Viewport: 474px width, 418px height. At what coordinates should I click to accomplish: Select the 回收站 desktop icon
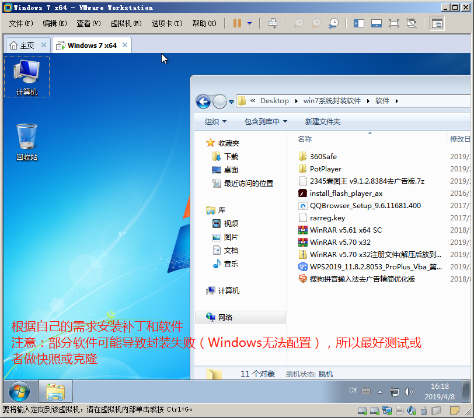27,142
